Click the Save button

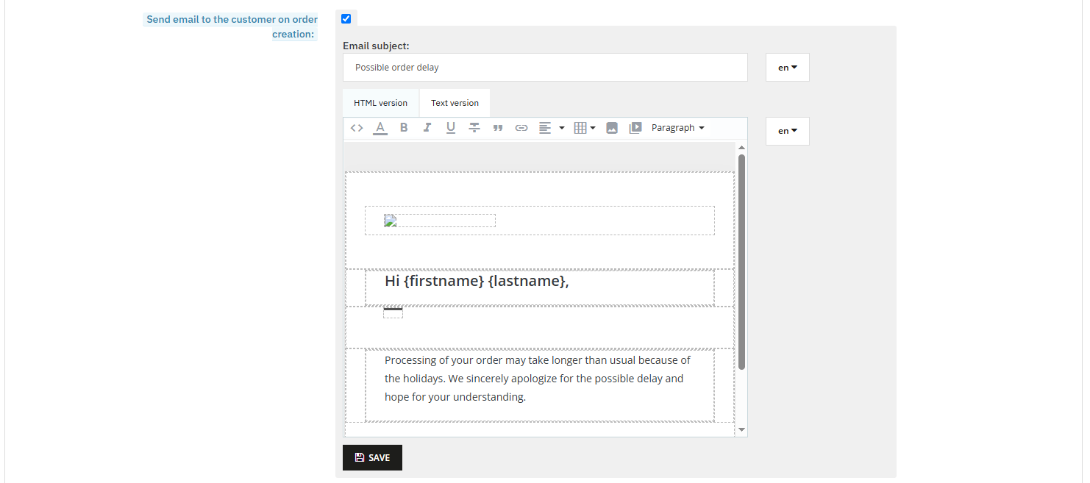(x=372, y=457)
